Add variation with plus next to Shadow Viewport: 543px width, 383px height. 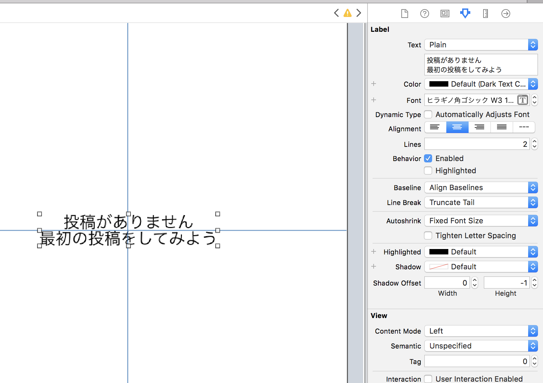pyautogui.click(x=374, y=267)
